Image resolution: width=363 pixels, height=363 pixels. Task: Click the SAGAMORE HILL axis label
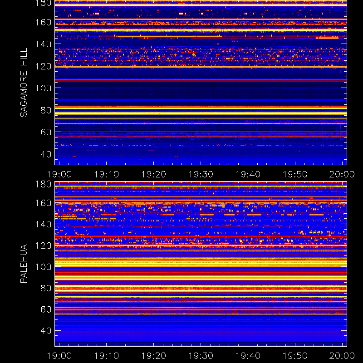(24, 83)
